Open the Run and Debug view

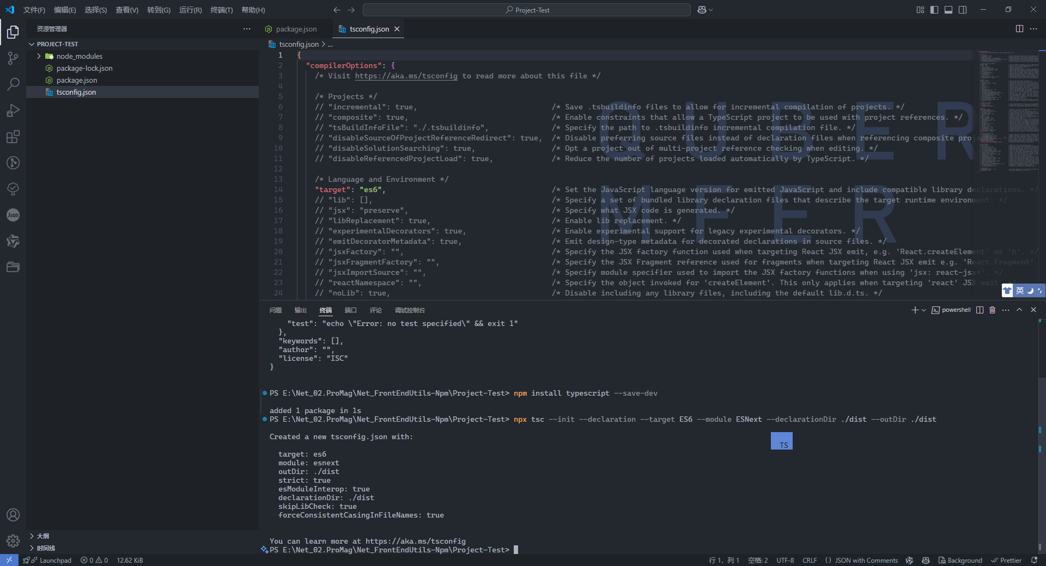pos(13,110)
